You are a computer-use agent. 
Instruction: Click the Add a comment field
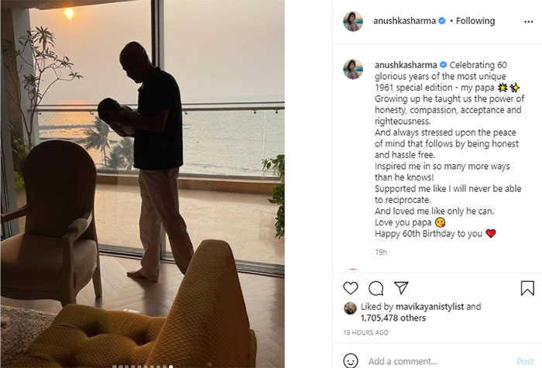coord(439,362)
